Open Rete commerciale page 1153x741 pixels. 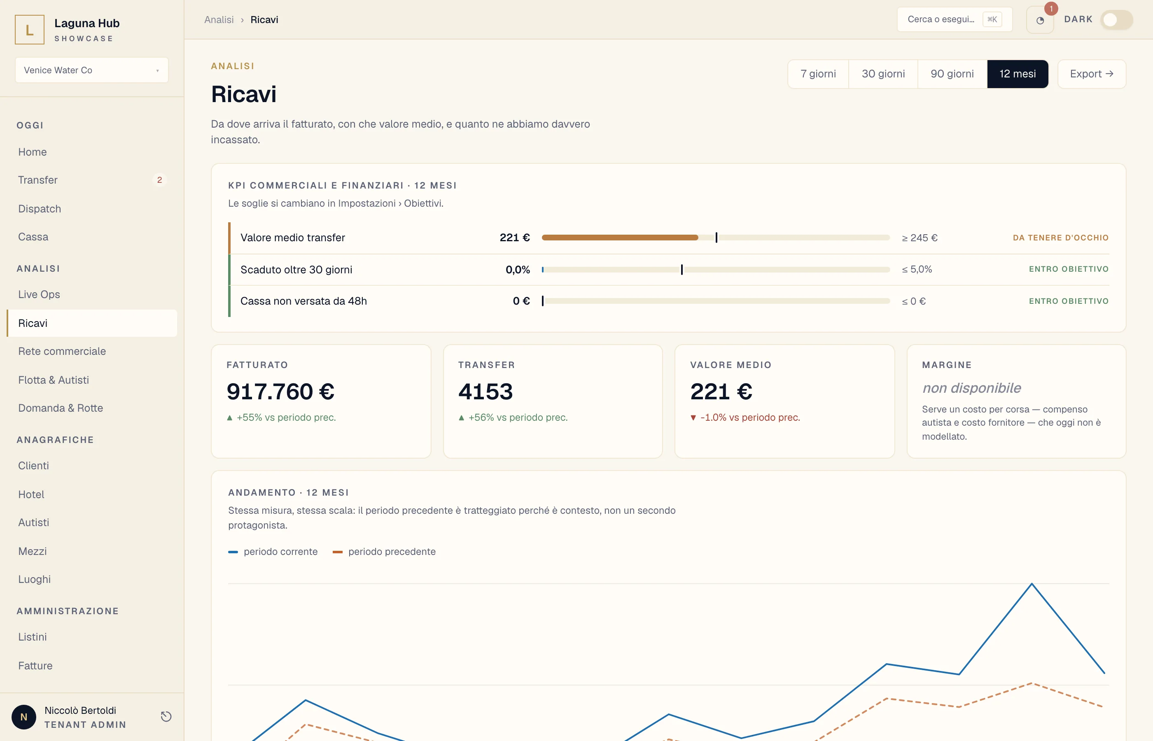pos(92,351)
